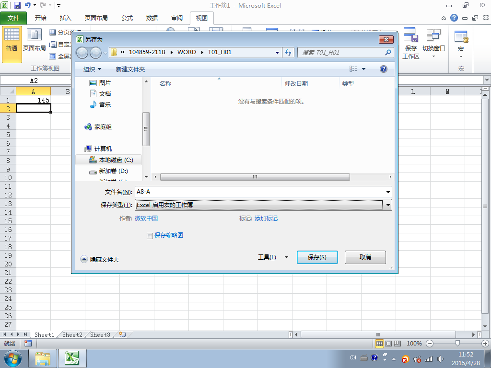The image size is (491, 368).
Task: Click the refresh button beside address bar
Action: tap(288, 52)
